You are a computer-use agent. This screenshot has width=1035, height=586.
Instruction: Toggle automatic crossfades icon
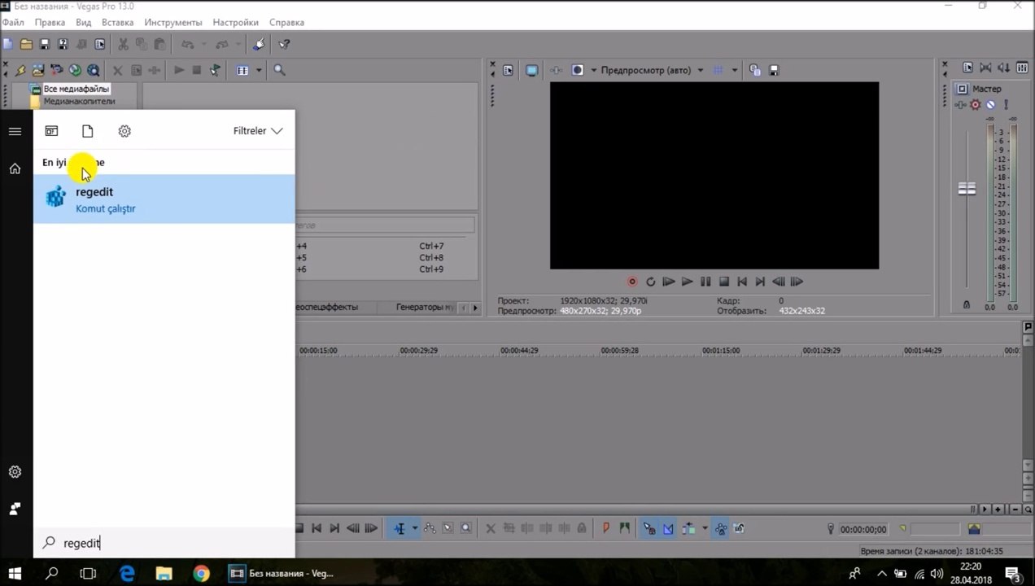click(668, 529)
